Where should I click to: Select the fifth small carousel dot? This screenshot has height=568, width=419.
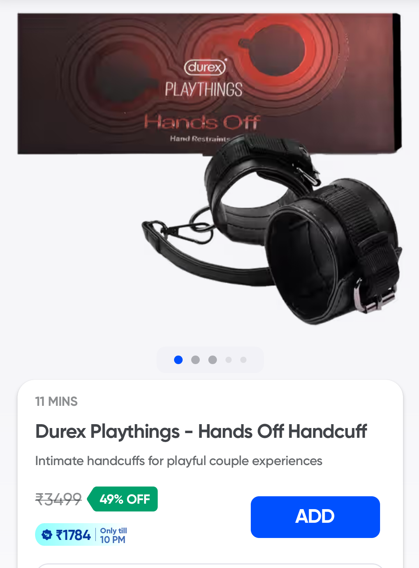tap(243, 360)
